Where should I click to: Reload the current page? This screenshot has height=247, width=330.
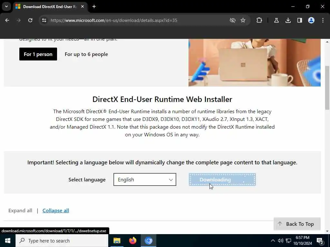point(30,20)
